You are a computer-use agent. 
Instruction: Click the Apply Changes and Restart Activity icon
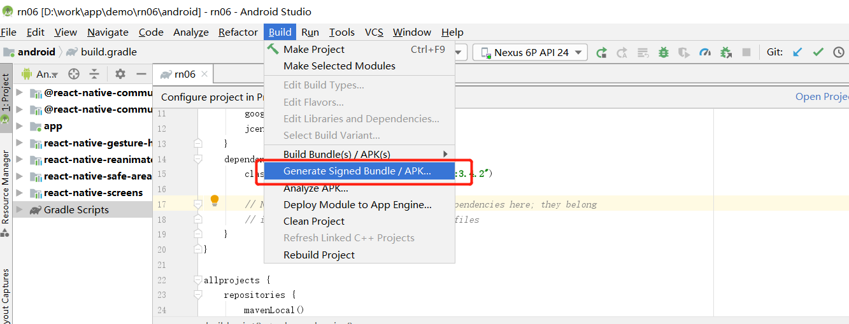tap(602, 53)
